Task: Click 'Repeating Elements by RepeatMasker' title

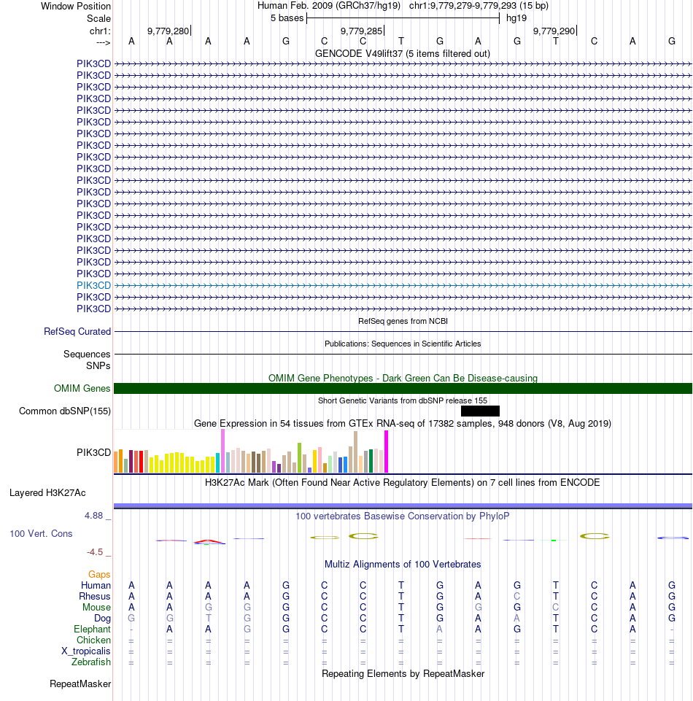Action: [x=403, y=674]
